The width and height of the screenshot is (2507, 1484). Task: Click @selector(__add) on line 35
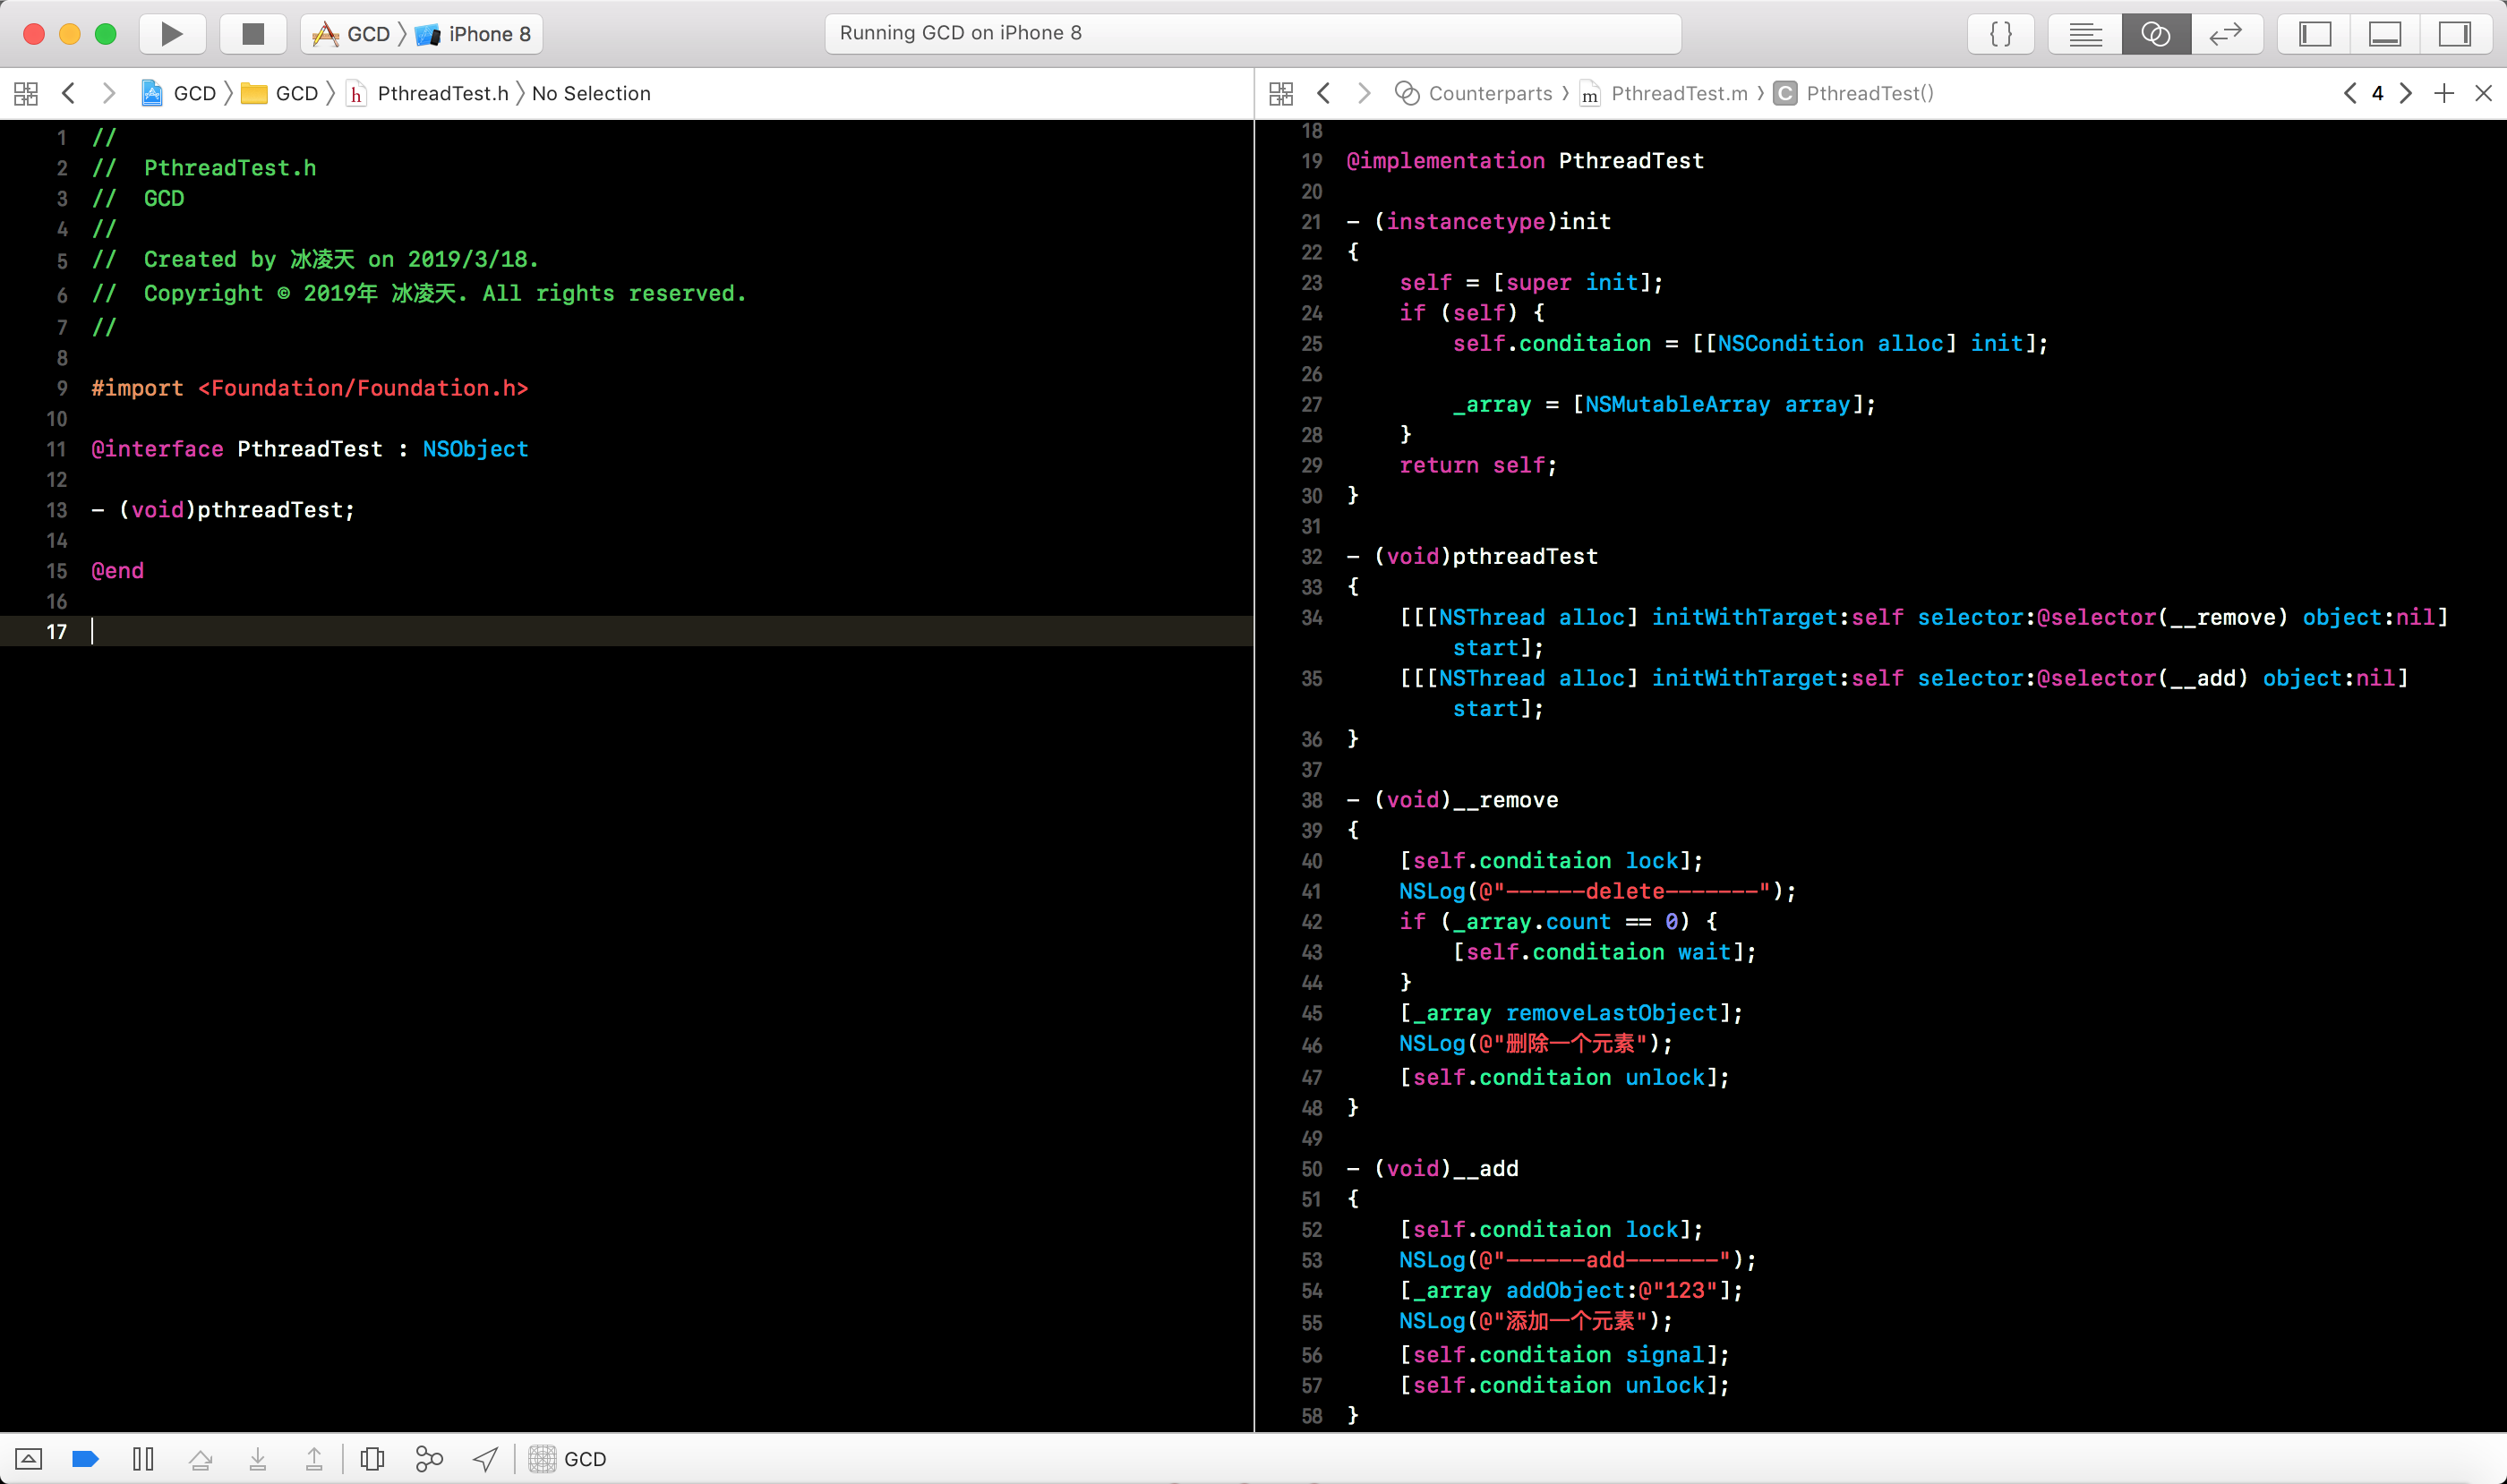point(2143,679)
